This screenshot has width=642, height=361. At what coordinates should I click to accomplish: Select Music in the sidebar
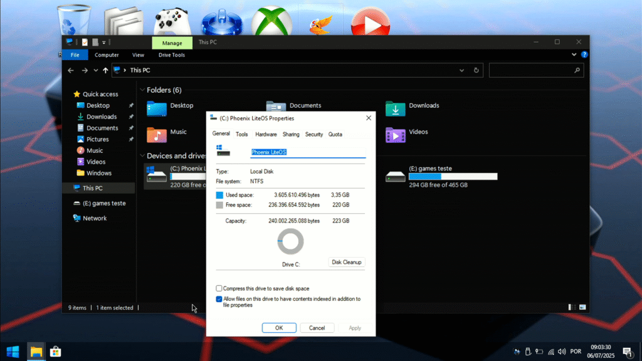[95, 150]
